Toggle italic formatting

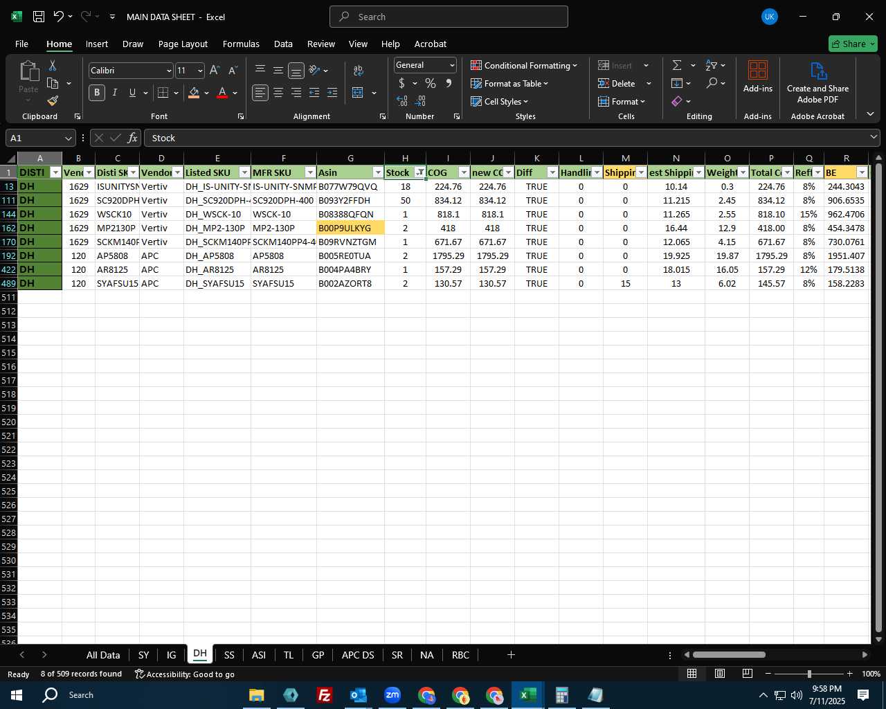tap(115, 93)
